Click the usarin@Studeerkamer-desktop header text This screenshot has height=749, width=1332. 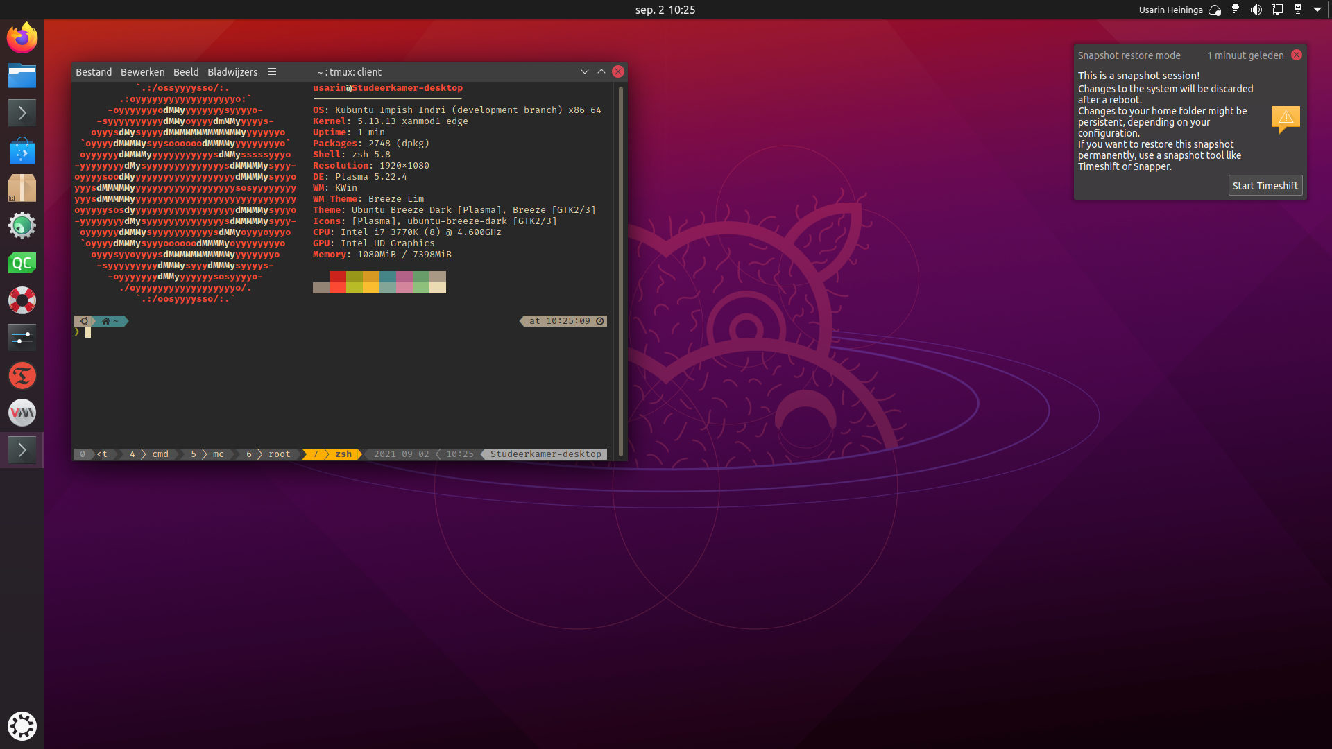pos(388,88)
